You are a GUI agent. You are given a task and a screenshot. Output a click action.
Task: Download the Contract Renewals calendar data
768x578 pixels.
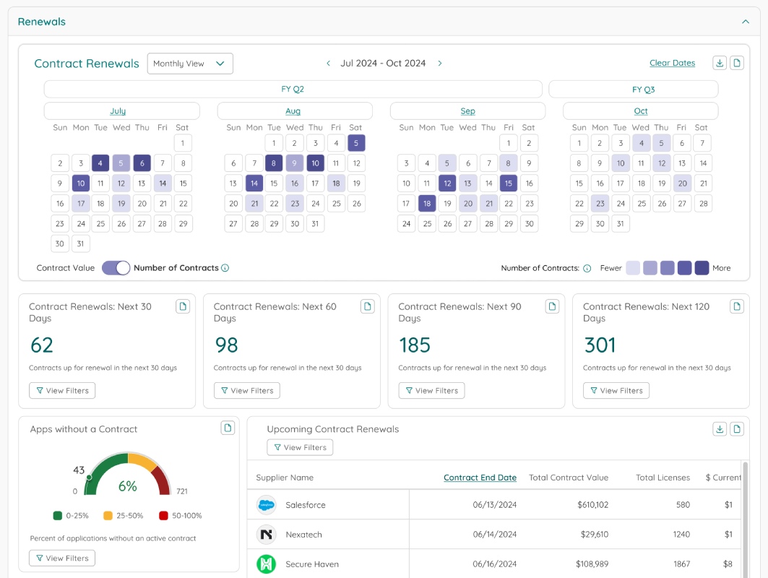720,63
